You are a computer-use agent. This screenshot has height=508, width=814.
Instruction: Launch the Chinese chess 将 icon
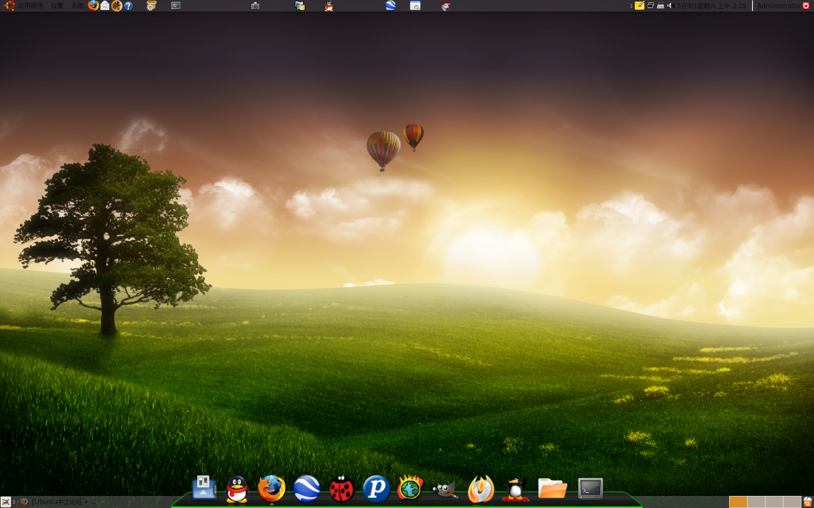point(117,6)
